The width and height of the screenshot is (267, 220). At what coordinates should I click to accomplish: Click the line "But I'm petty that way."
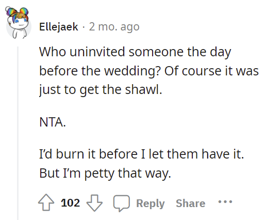pyautogui.click(x=105, y=173)
